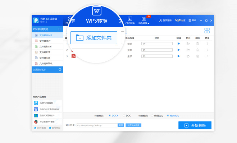Select DOC output format
The height and width of the screenshot is (143, 237).
(127, 116)
